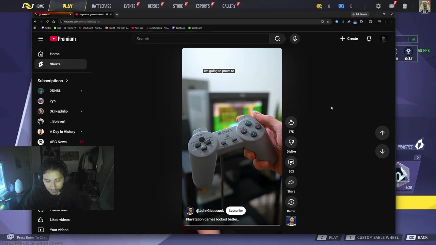Open Chrome apps grid in bookmarks bar
Image resolution: width=436 pixels, height=245 pixels.
click(x=35, y=28)
